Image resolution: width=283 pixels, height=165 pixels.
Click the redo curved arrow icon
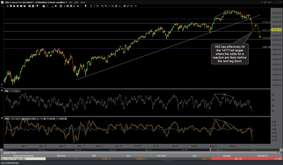click(x=78, y=6)
